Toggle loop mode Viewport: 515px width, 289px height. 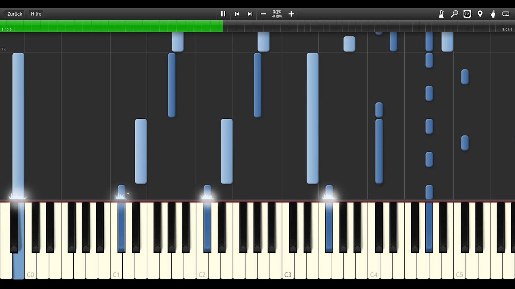coord(506,14)
